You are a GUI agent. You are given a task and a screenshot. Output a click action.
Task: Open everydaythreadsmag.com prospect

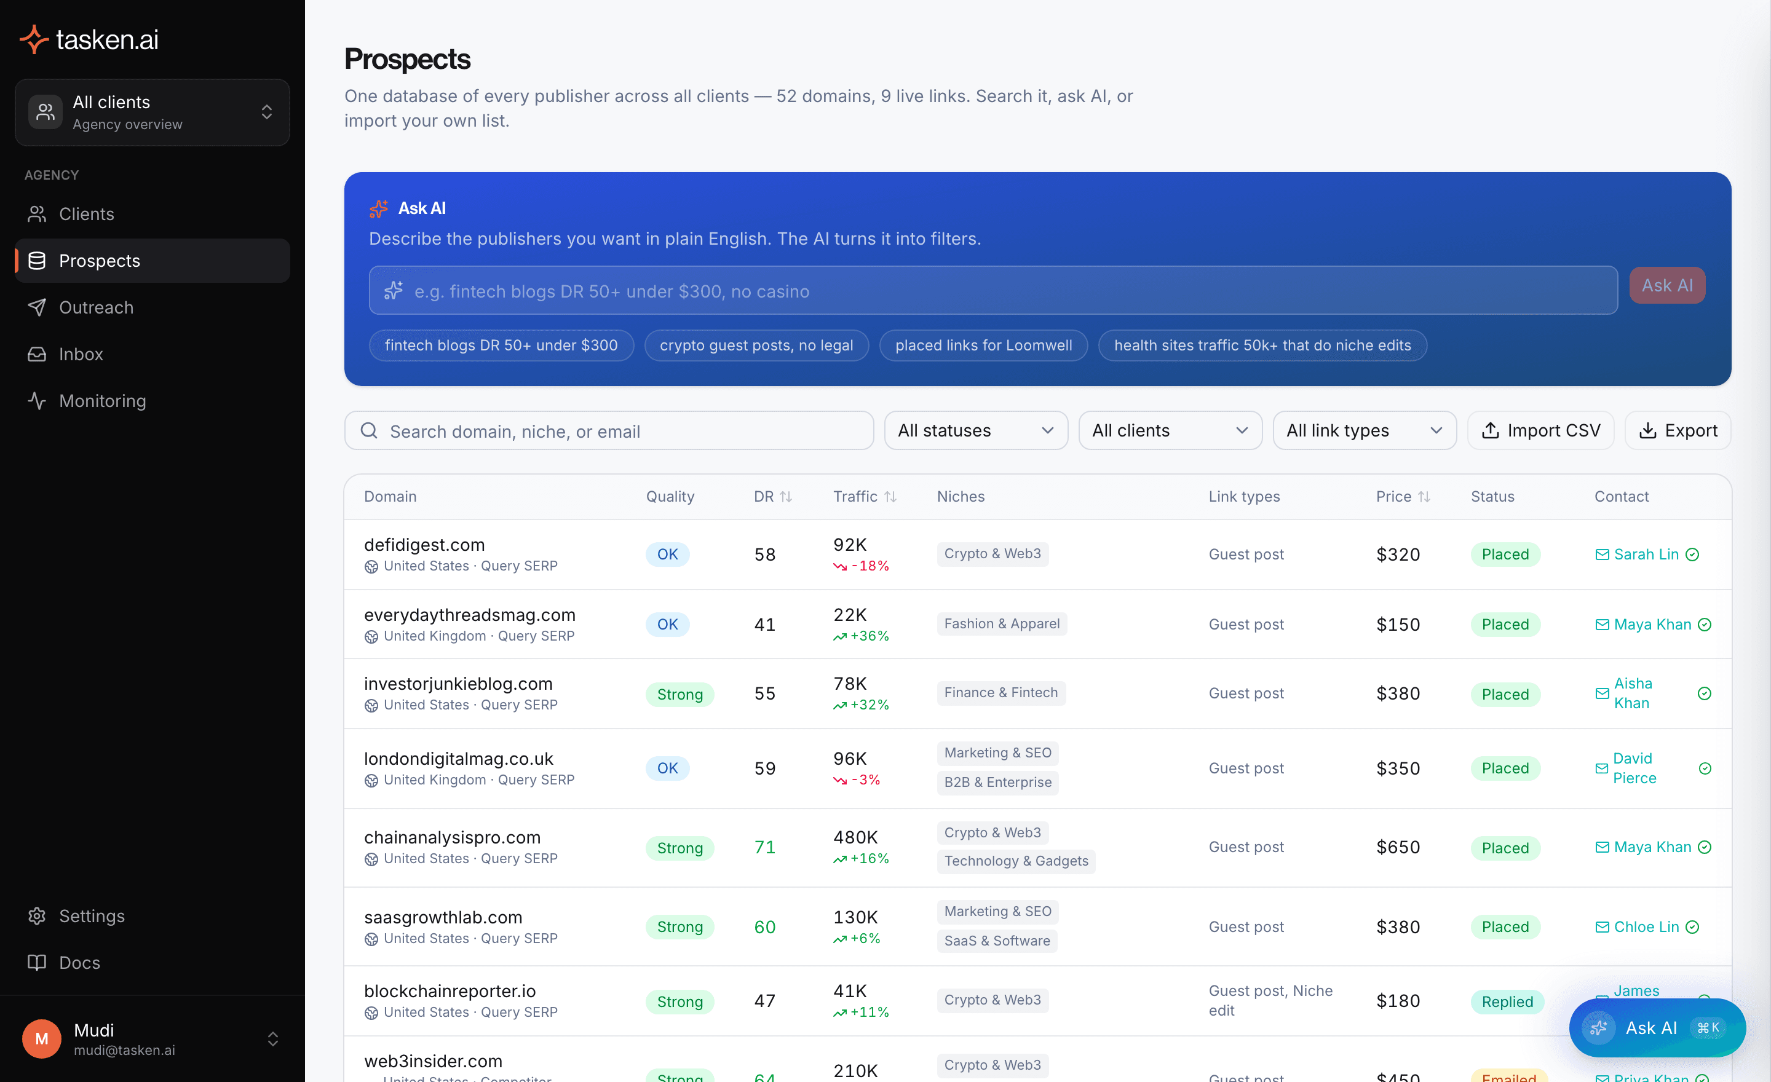pos(1038,625)
